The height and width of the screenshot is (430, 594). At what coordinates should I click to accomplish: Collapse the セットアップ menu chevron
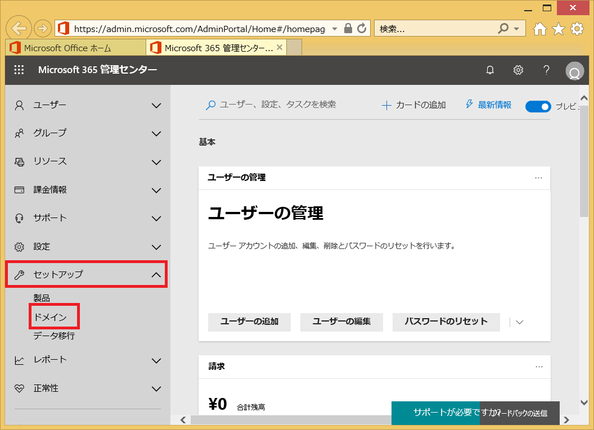click(156, 275)
